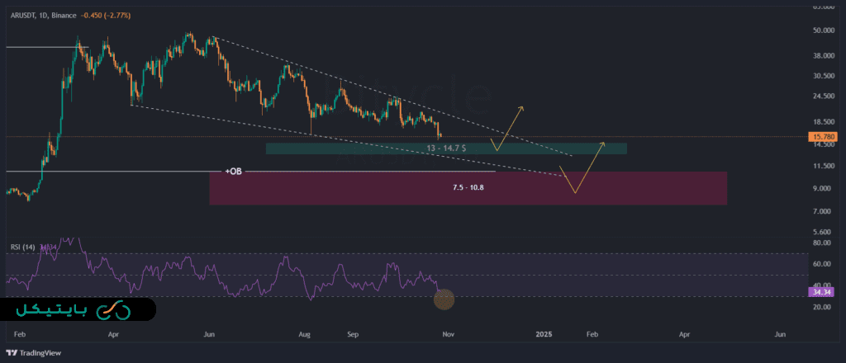
Task: Click the TradingView logo
Action: pyautogui.click(x=36, y=355)
